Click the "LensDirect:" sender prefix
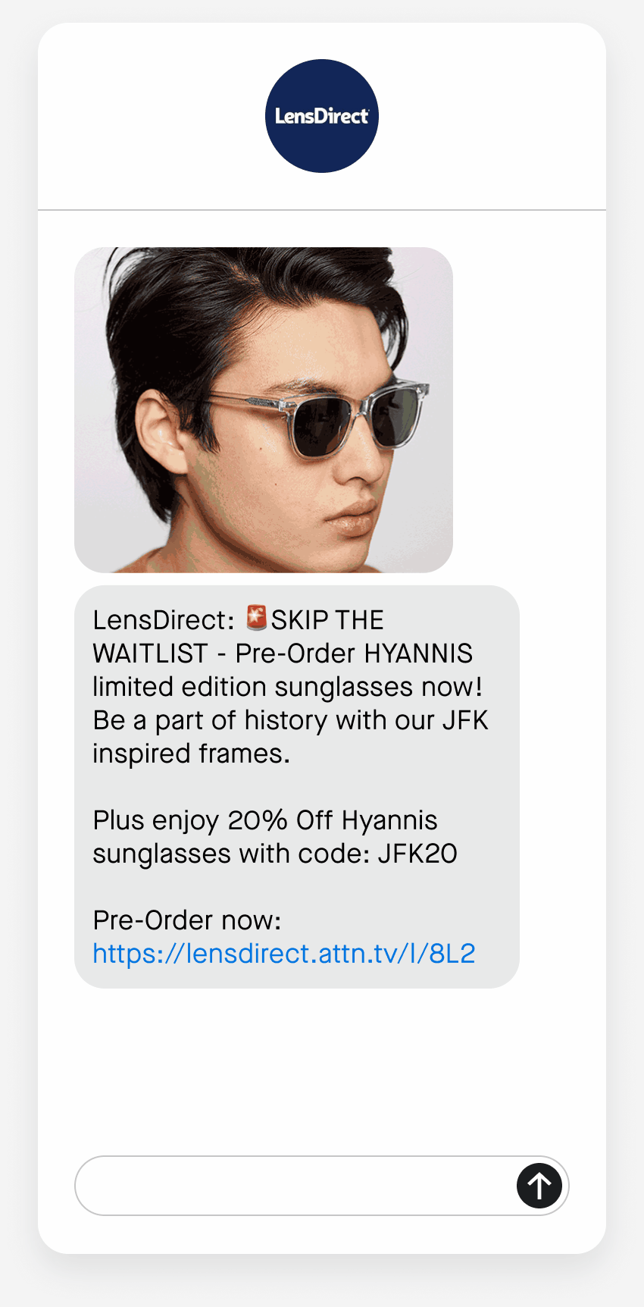The width and height of the screenshot is (644, 1307). 164,620
